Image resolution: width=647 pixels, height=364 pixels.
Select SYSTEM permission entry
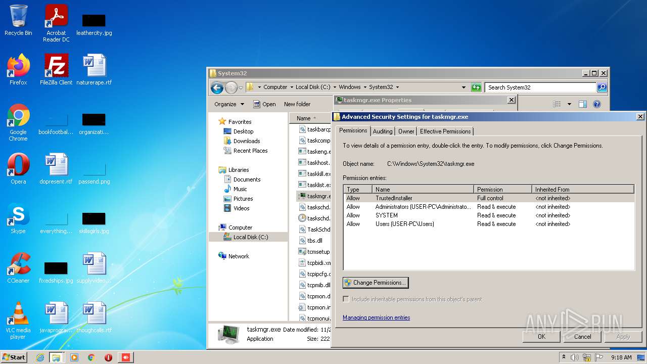[488, 215]
